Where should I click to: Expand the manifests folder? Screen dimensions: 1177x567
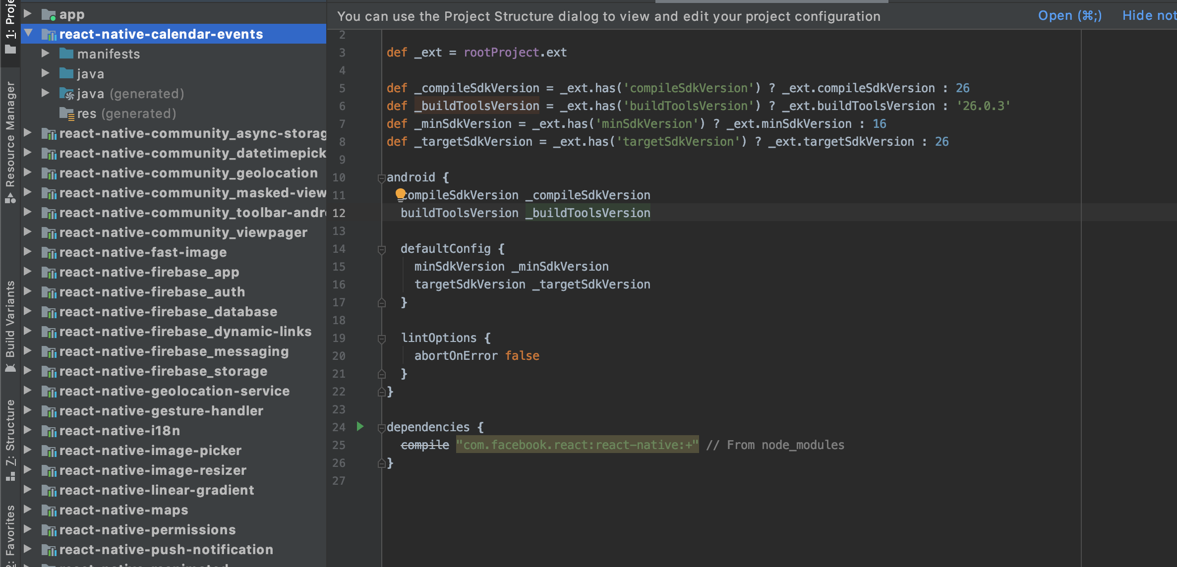click(45, 54)
